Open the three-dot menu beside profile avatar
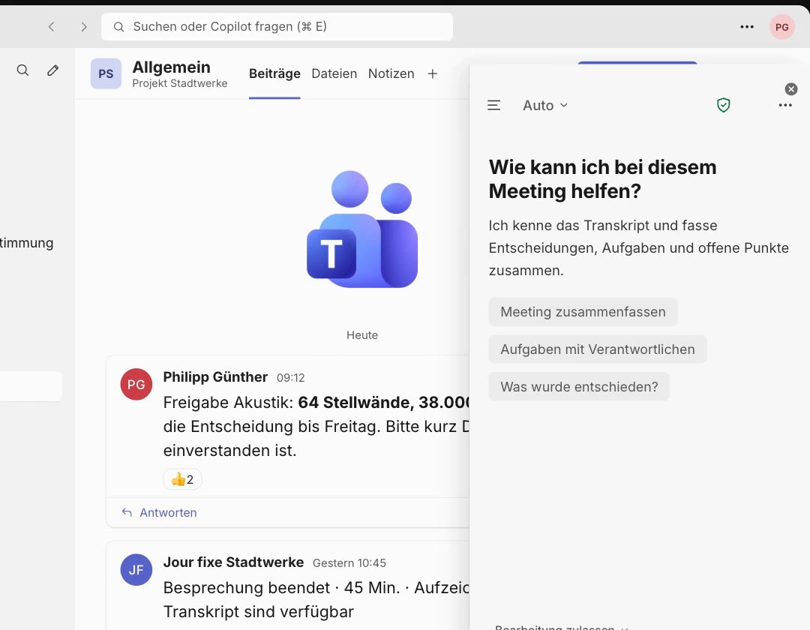 pyautogui.click(x=746, y=27)
